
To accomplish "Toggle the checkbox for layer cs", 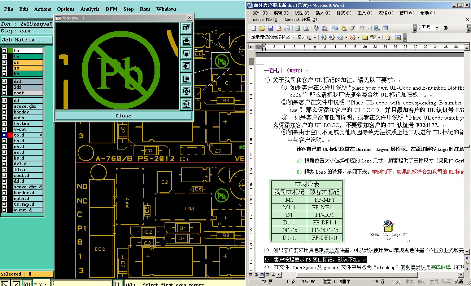I will (4, 62).
